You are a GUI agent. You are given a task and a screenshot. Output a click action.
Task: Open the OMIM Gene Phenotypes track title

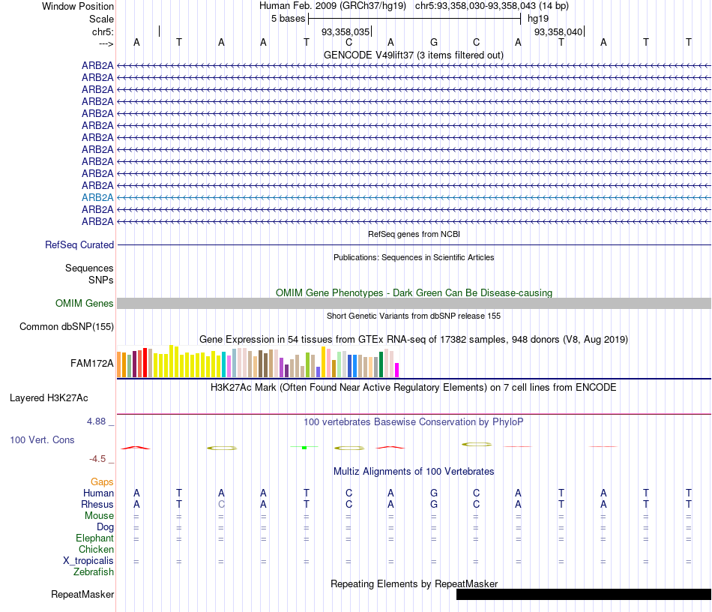pyautogui.click(x=414, y=292)
